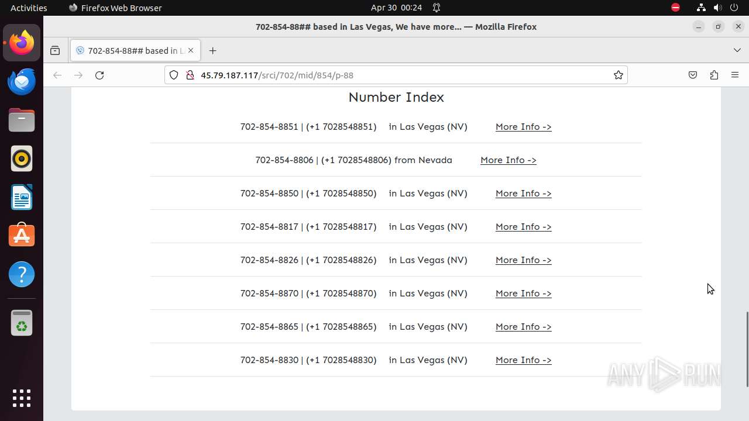Open More Info for 702-854-8817

pos(524,227)
